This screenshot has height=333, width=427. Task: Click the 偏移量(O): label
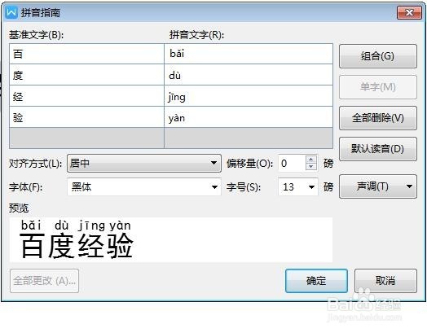click(249, 164)
